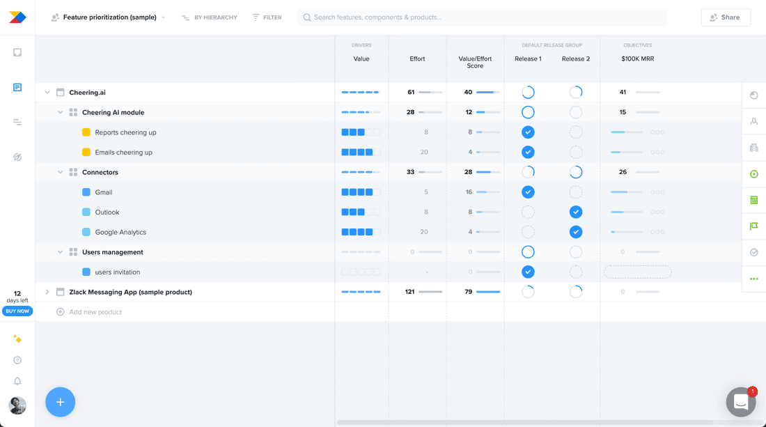Open the Portal icon in the left sidebar
The image size is (766, 427).
[17, 52]
